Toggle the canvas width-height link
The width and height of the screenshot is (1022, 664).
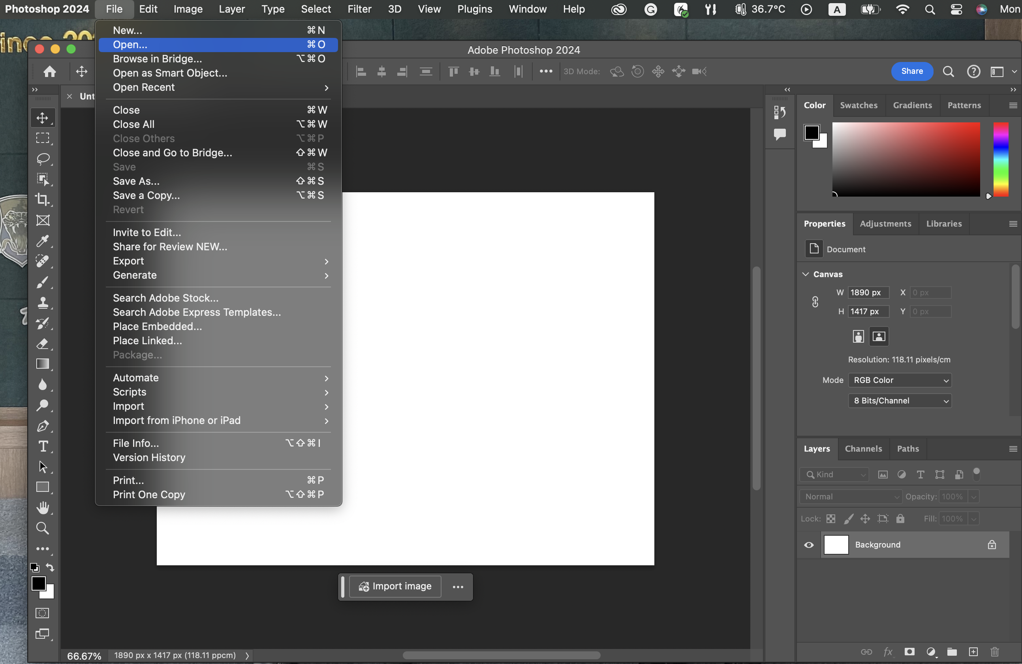[x=815, y=302]
